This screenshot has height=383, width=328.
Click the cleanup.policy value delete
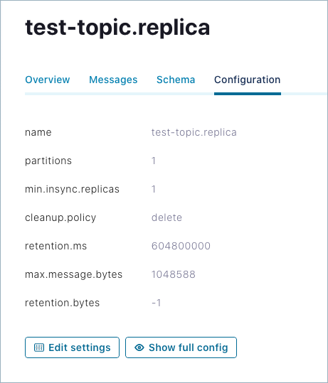[x=166, y=217]
